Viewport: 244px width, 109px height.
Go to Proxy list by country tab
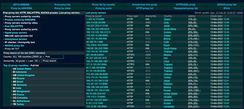click(x=103, y=5)
